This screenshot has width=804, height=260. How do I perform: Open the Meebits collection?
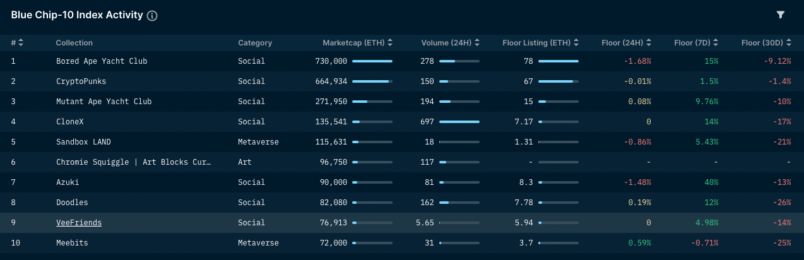(x=72, y=243)
